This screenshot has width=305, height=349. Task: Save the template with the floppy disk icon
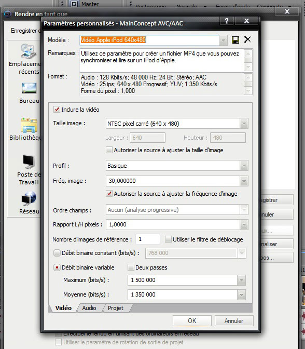(x=235, y=40)
